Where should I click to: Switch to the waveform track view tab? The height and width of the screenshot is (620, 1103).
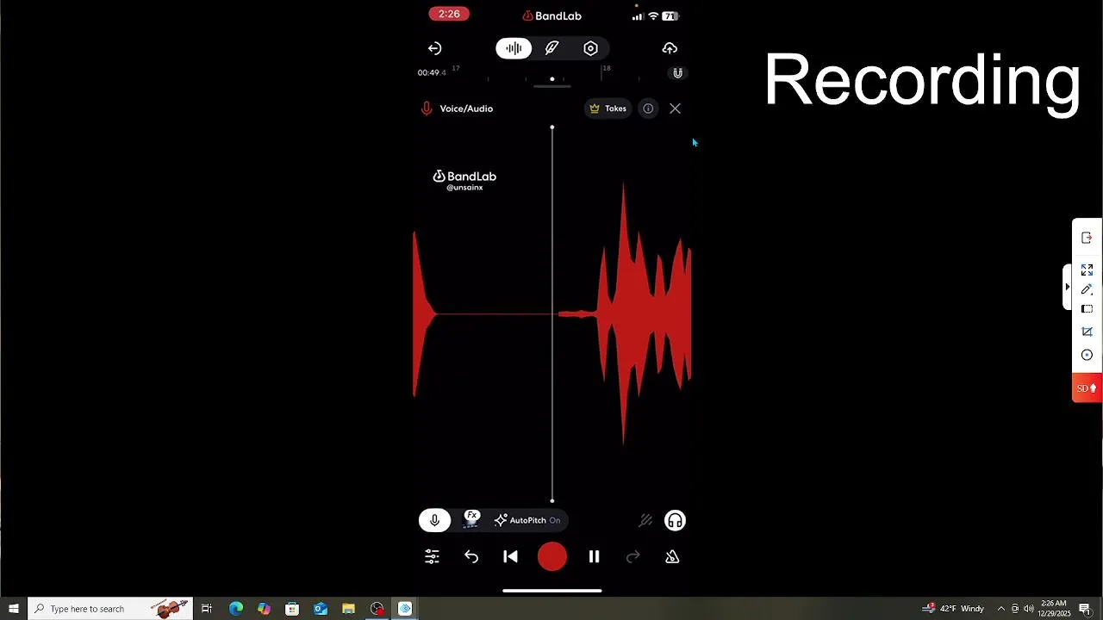514,49
